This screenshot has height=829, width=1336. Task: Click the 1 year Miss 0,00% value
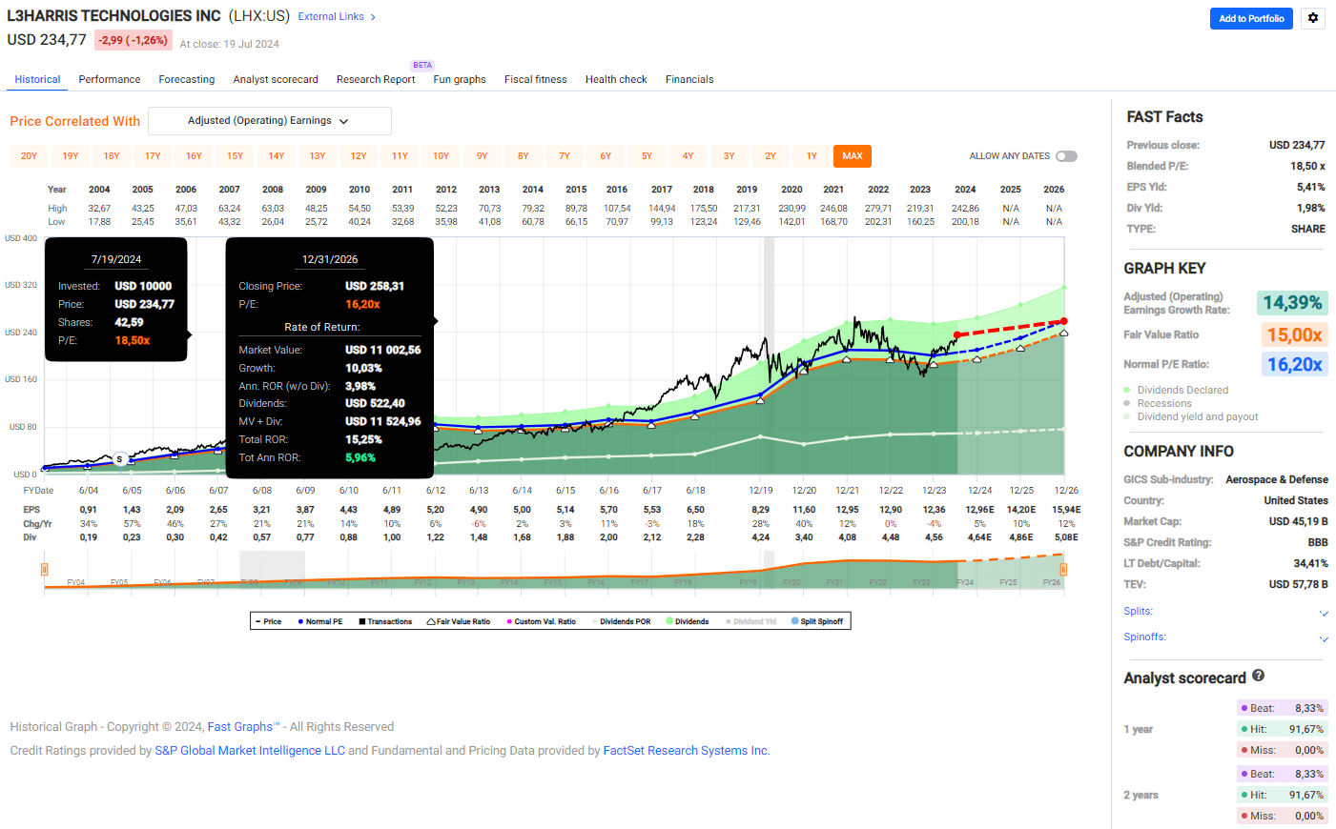click(1308, 750)
